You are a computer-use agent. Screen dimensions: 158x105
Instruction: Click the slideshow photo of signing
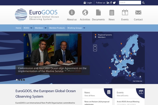53,49
